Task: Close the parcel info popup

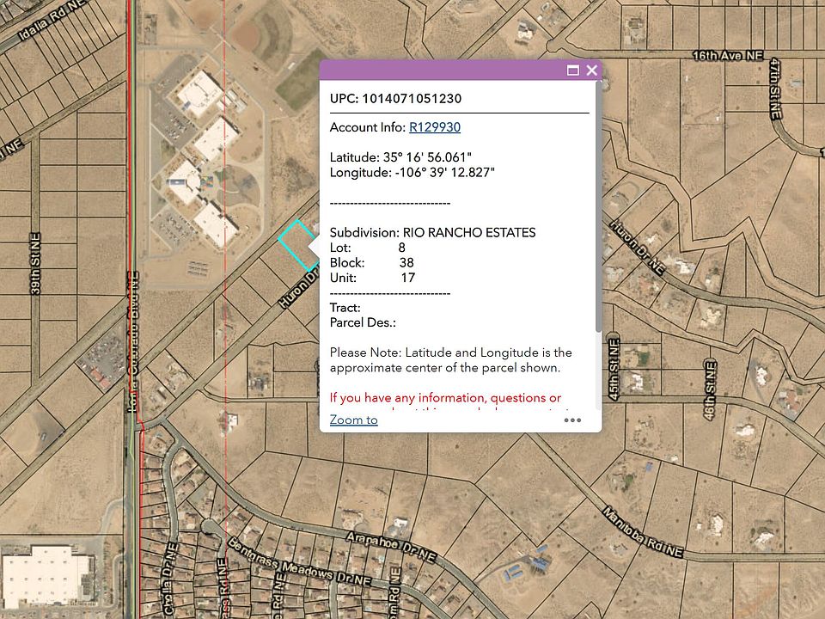Action: [x=592, y=70]
